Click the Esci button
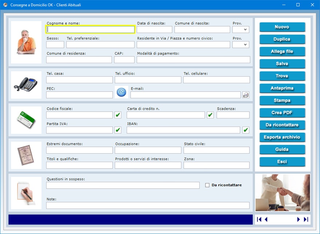This screenshot has height=234, width=320. click(282, 162)
